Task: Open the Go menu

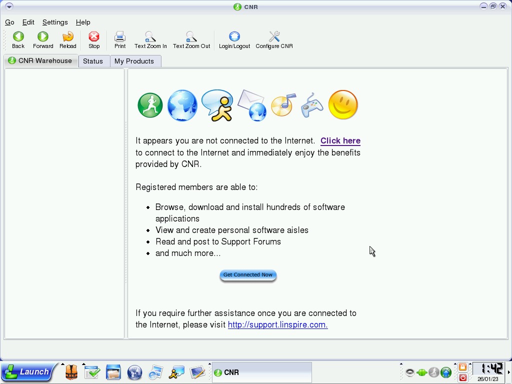Action: (9, 22)
